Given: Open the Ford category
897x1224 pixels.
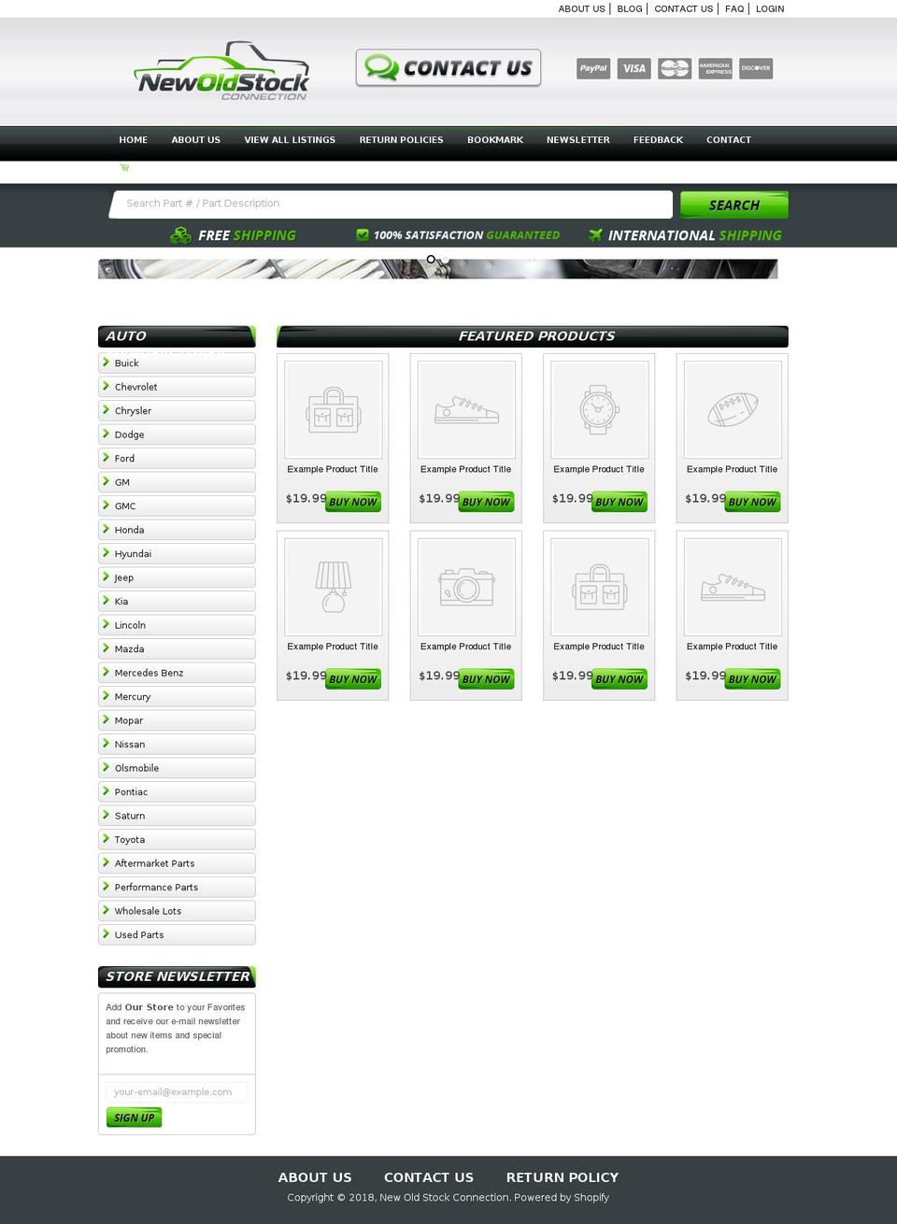Looking at the screenshot, I should [x=177, y=459].
